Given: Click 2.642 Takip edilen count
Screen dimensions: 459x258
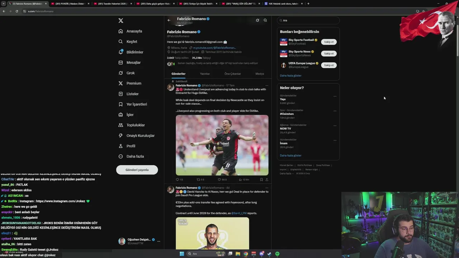Looking at the screenshot, I should tap(178, 58).
